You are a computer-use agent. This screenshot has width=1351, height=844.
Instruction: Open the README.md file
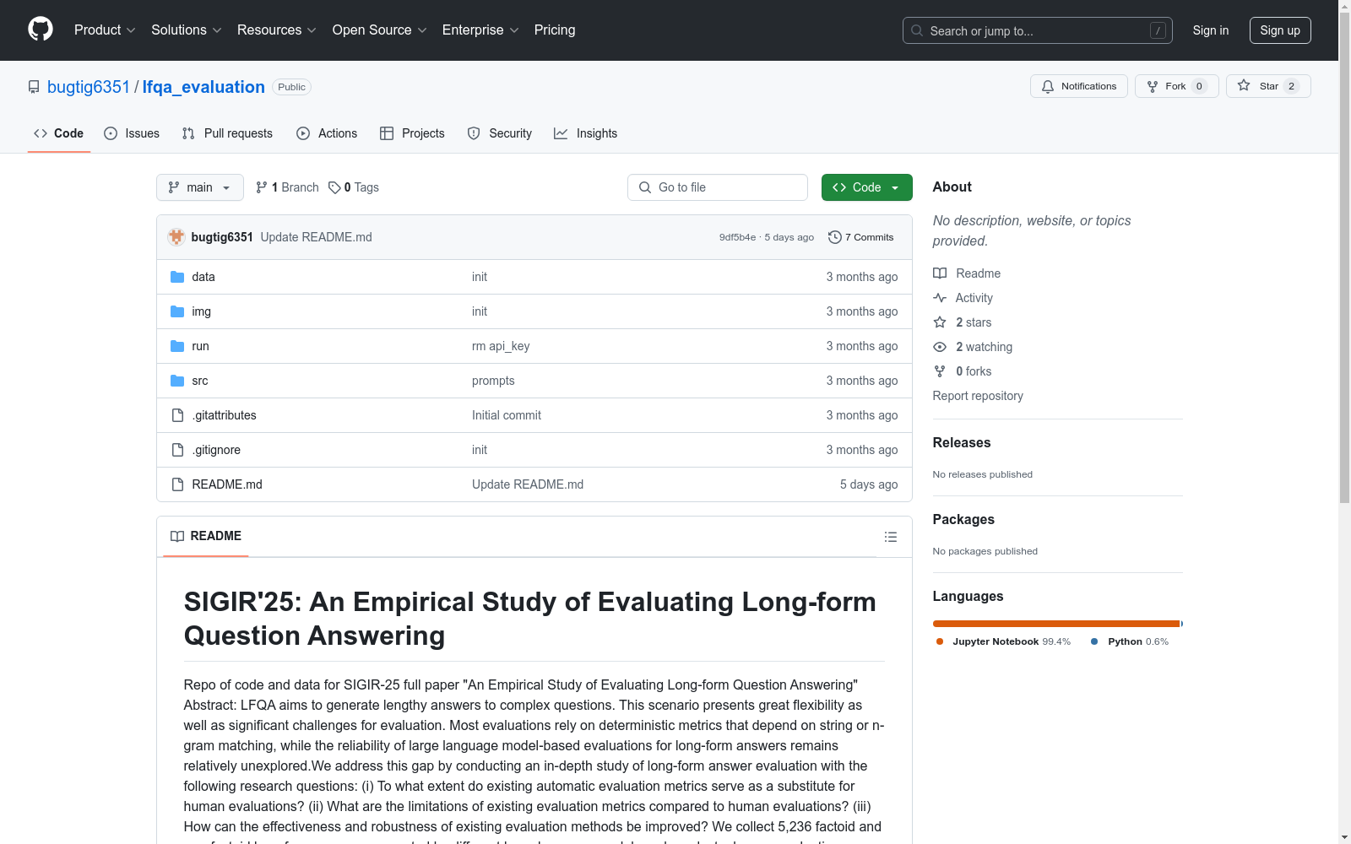227,484
